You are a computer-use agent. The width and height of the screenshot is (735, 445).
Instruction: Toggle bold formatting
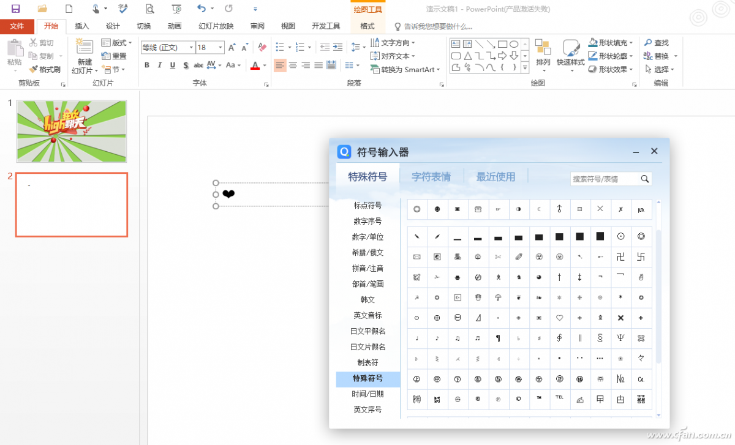(x=147, y=65)
